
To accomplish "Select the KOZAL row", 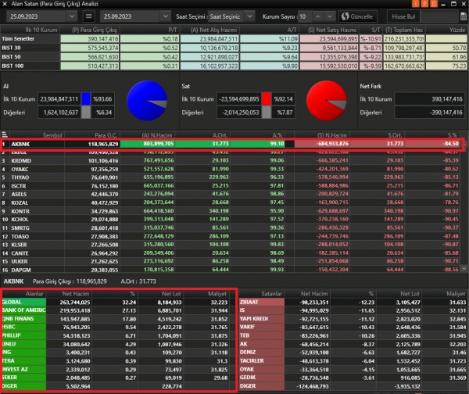I will click(232, 202).
